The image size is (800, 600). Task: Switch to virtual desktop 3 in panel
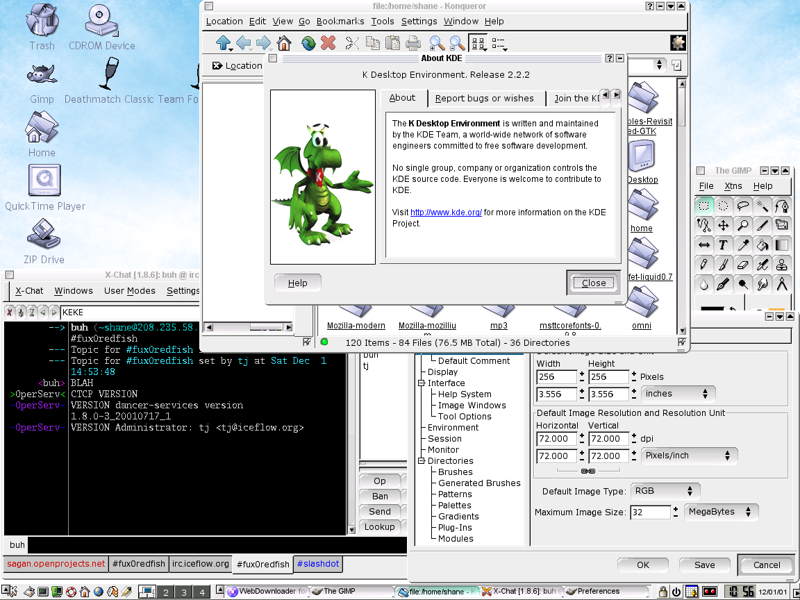click(x=183, y=592)
